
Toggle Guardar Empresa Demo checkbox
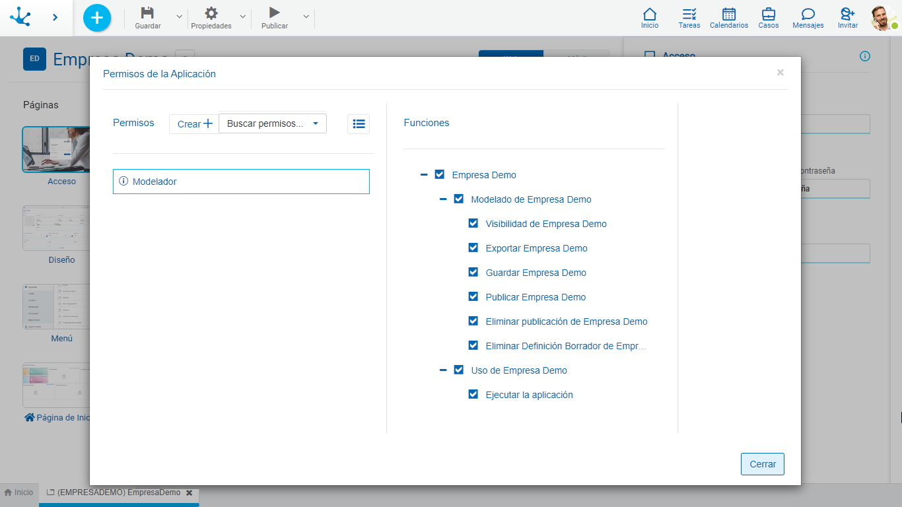pyautogui.click(x=473, y=272)
